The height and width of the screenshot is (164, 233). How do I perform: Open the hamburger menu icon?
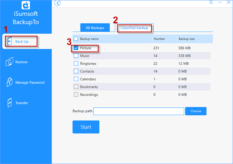tap(211, 2)
